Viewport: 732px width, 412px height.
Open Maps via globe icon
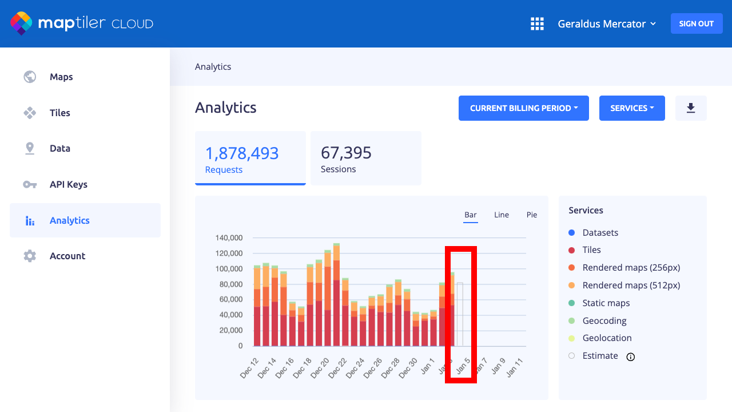pos(30,77)
